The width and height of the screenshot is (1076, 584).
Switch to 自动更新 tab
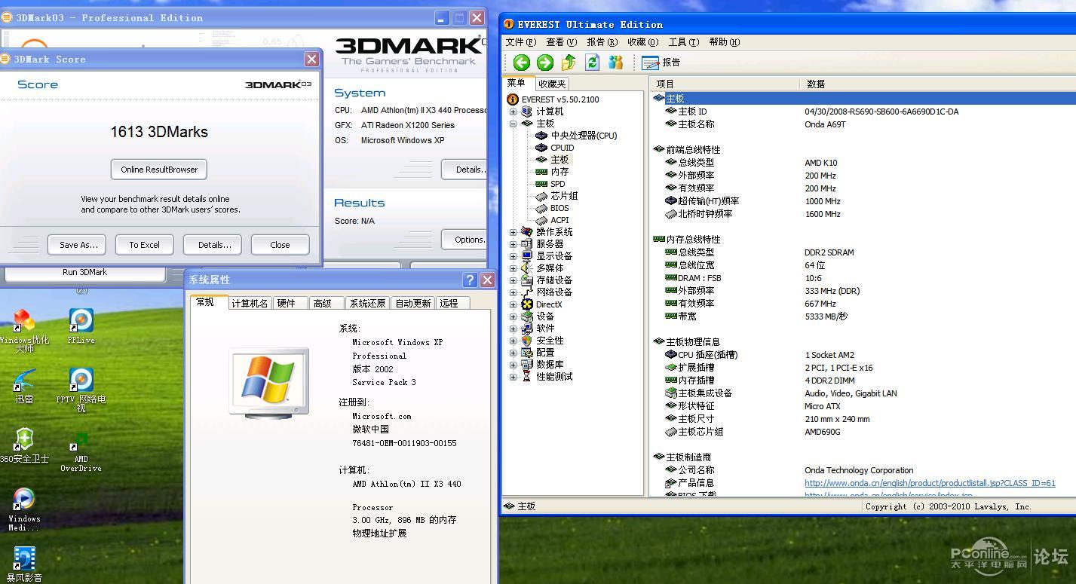tap(413, 303)
